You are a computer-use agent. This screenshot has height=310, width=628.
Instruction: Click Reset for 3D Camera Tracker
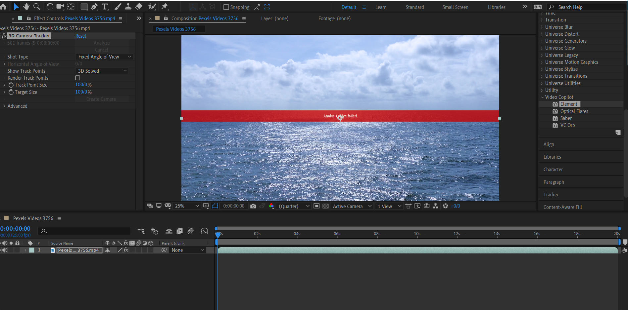point(81,36)
